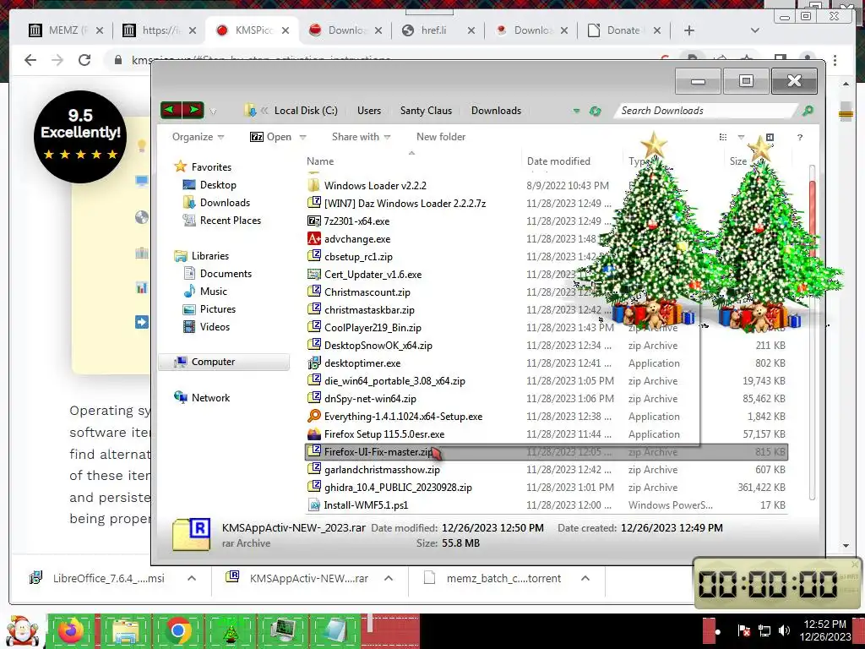Open the Organize dropdown menu
Screen dimensions: 865x649
tap(198, 137)
